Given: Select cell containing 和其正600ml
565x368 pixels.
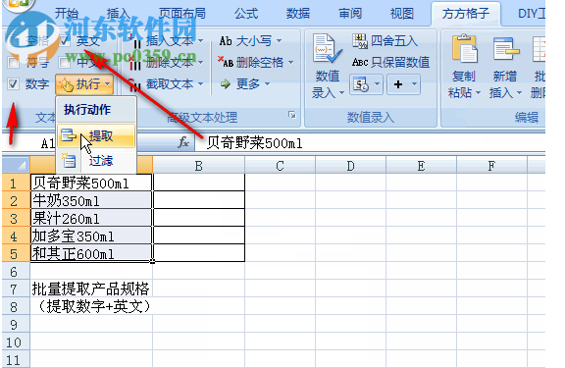Looking at the screenshot, I should [x=91, y=253].
